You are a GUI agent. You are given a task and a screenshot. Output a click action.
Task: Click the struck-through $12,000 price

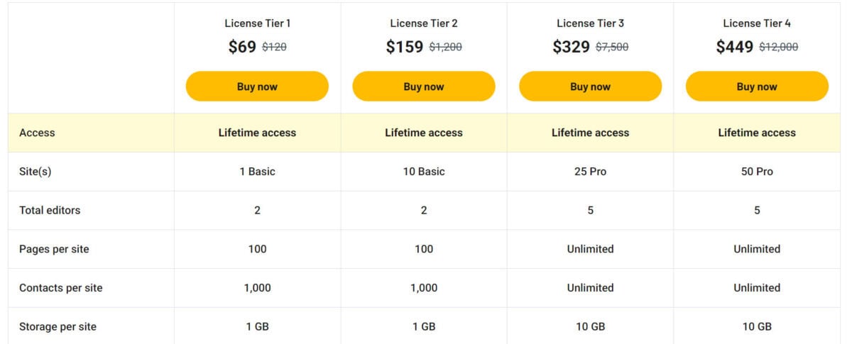tap(778, 48)
